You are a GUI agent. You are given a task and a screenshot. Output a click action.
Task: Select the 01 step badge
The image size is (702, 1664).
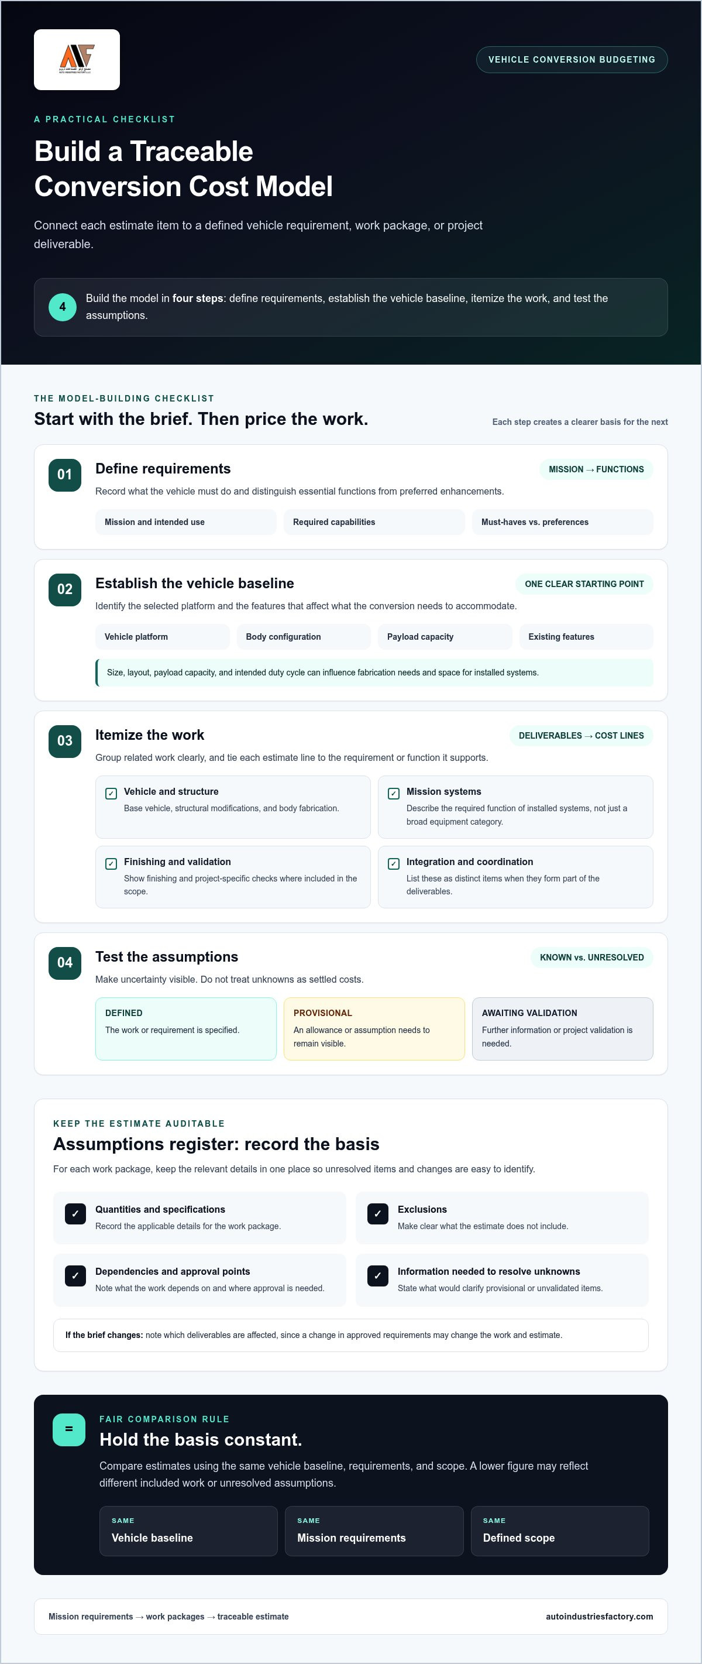tap(64, 475)
